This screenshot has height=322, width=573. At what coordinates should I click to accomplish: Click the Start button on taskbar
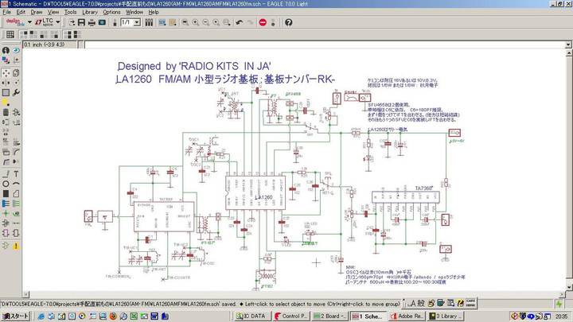click(x=14, y=316)
